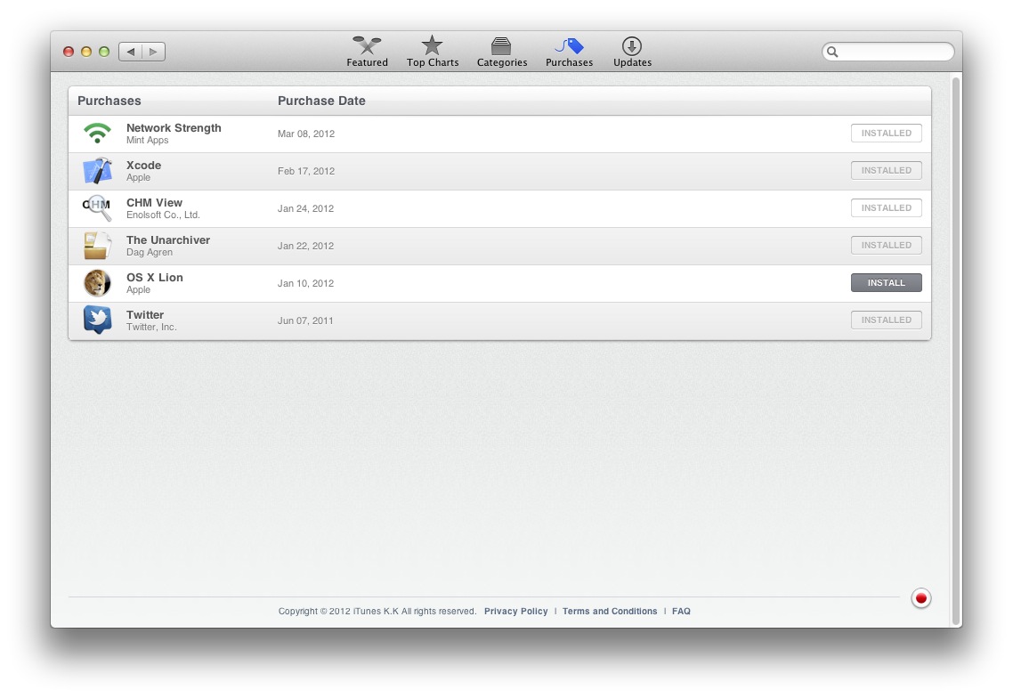Open the Network Strength app title

(x=174, y=128)
